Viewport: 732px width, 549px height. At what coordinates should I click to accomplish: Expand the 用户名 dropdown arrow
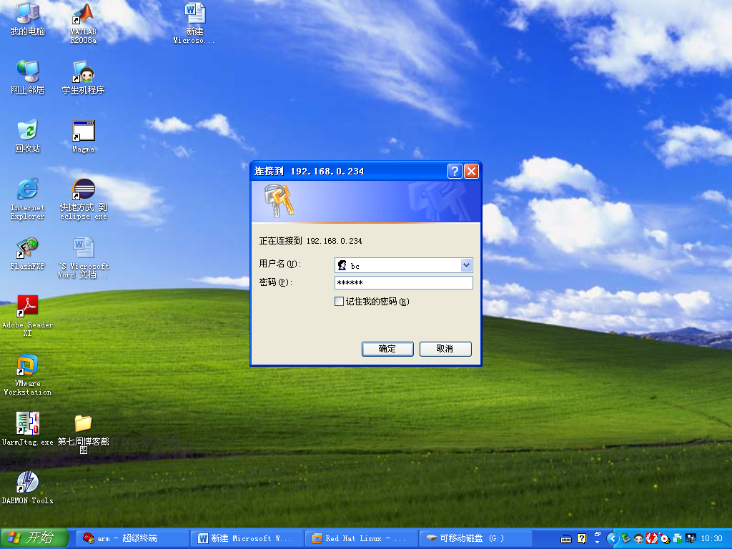coord(466,265)
